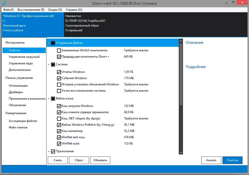The image size is (249, 175).
Task: Click the blue Очистка button
Action: point(232,160)
